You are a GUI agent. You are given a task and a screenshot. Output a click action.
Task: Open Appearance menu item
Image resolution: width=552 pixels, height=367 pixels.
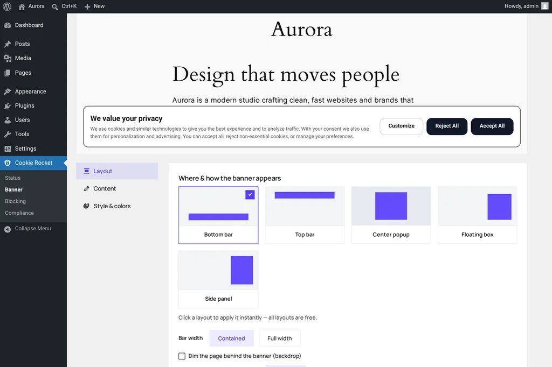tap(33, 91)
